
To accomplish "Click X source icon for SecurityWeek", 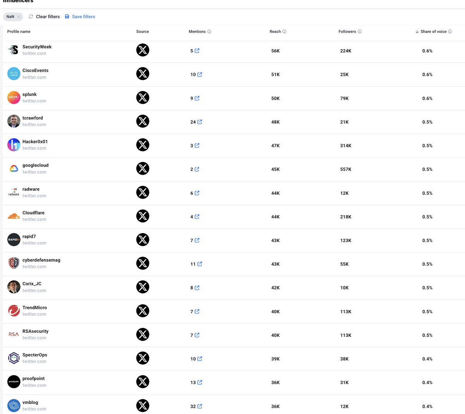I will (x=143, y=50).
